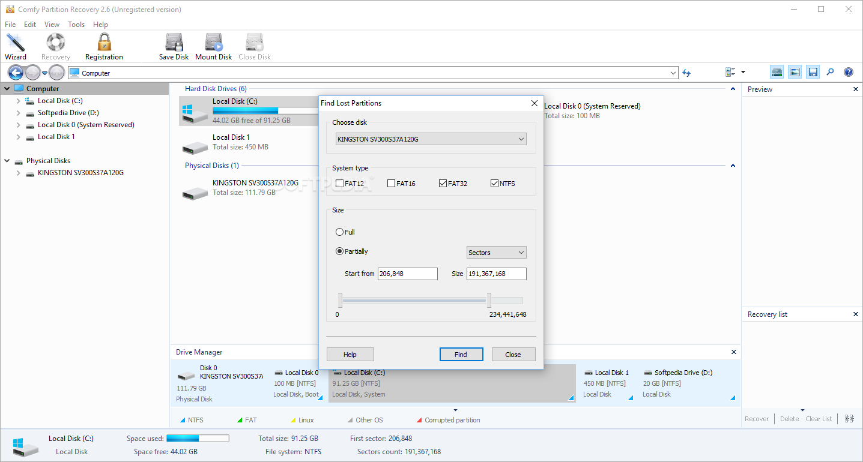Click the Save Disk toolbar icon
The width and height of the screenshot is (863, 462).
(174, 47)
